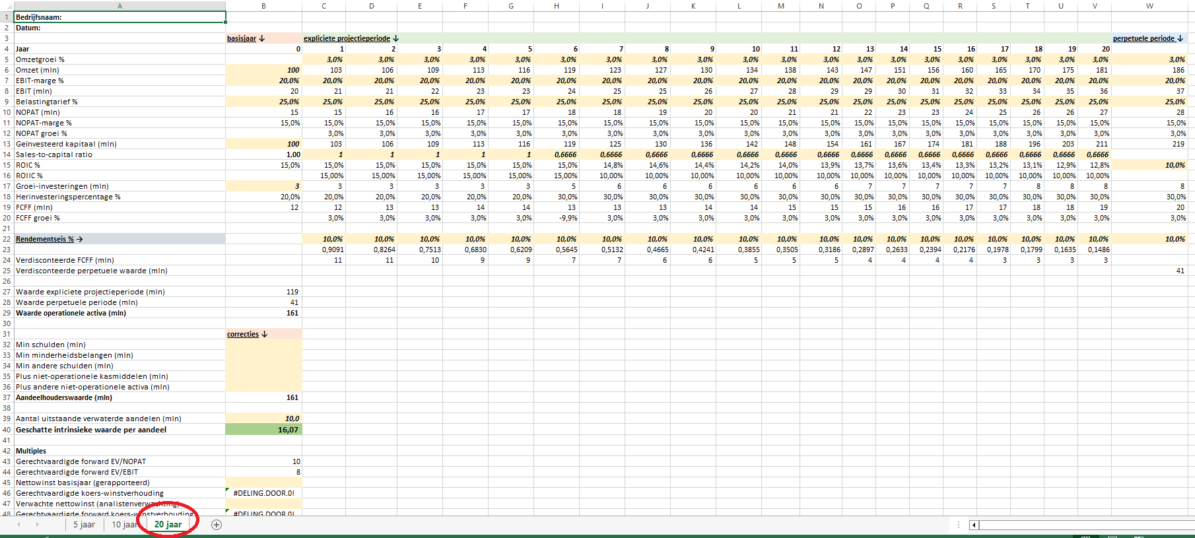Click the Min schulden (mln) input cell

263,345
